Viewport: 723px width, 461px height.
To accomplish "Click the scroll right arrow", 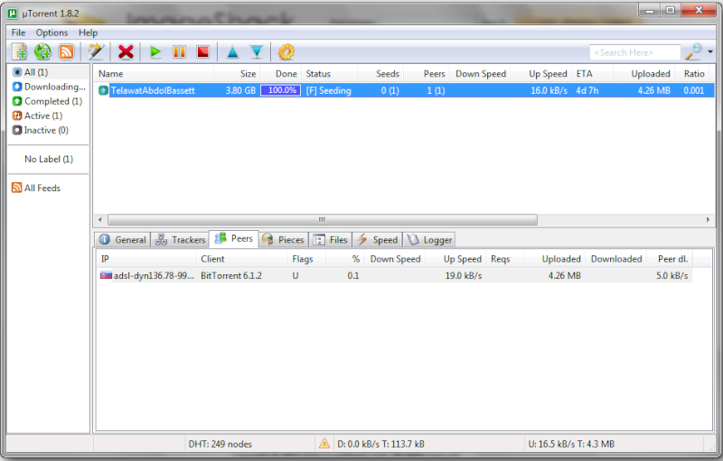I will point(708,220).
